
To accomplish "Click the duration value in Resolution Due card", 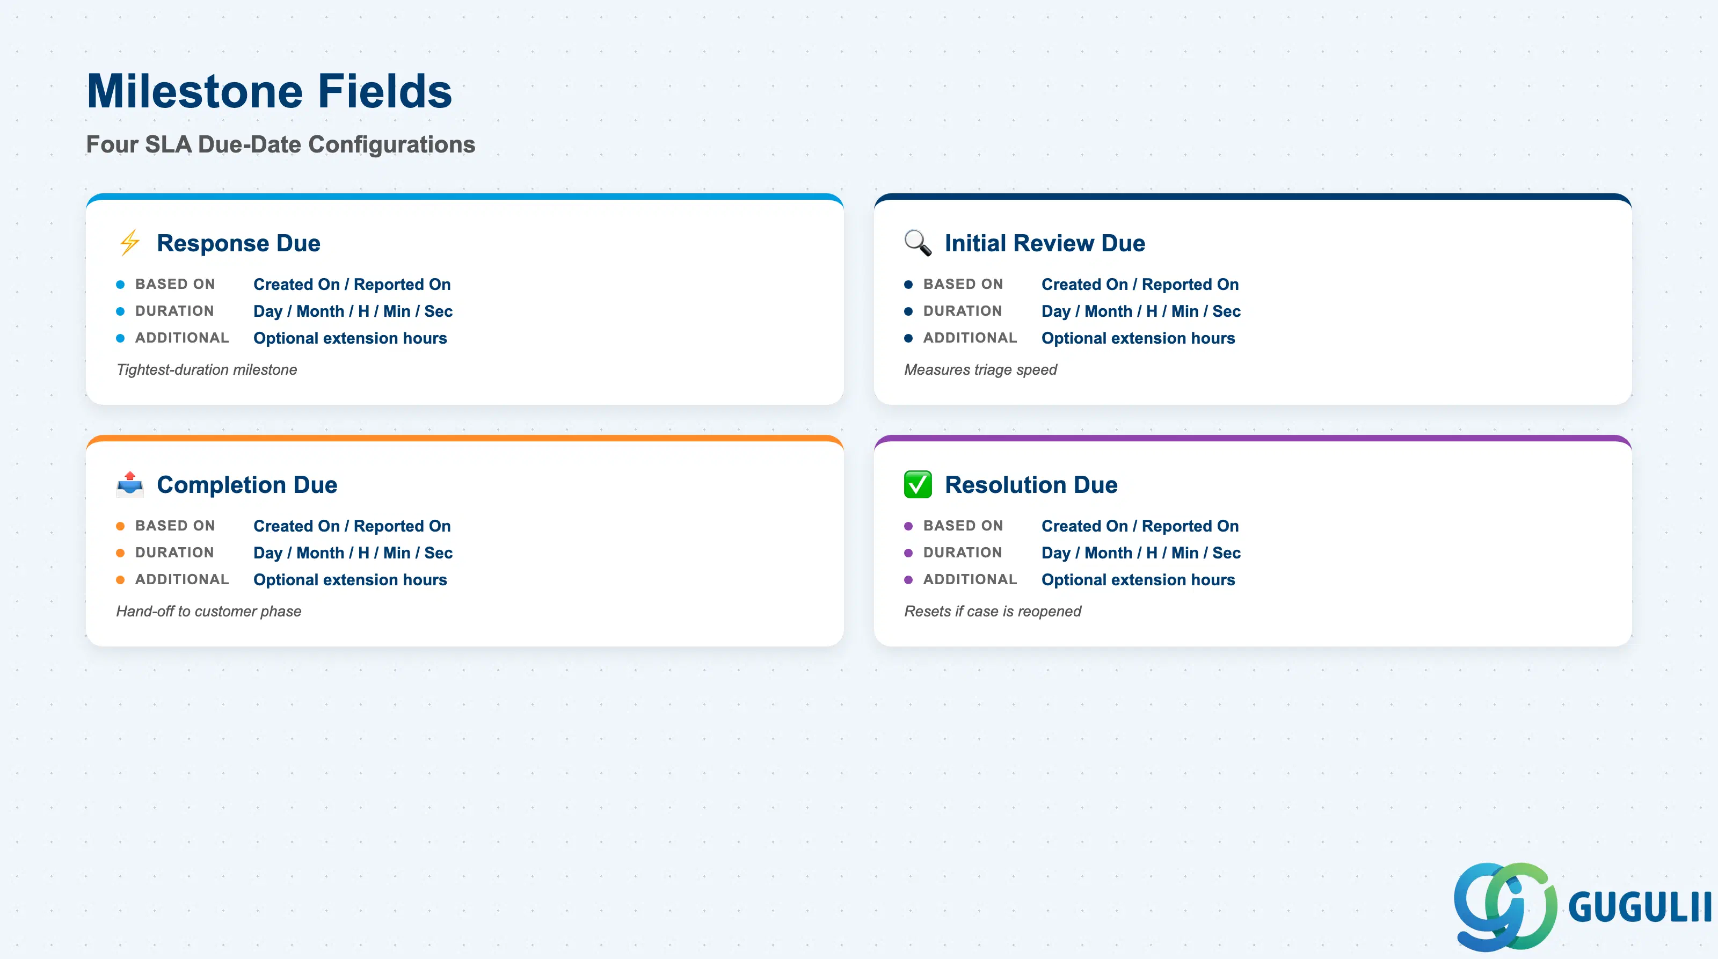I will (1141, 552).
